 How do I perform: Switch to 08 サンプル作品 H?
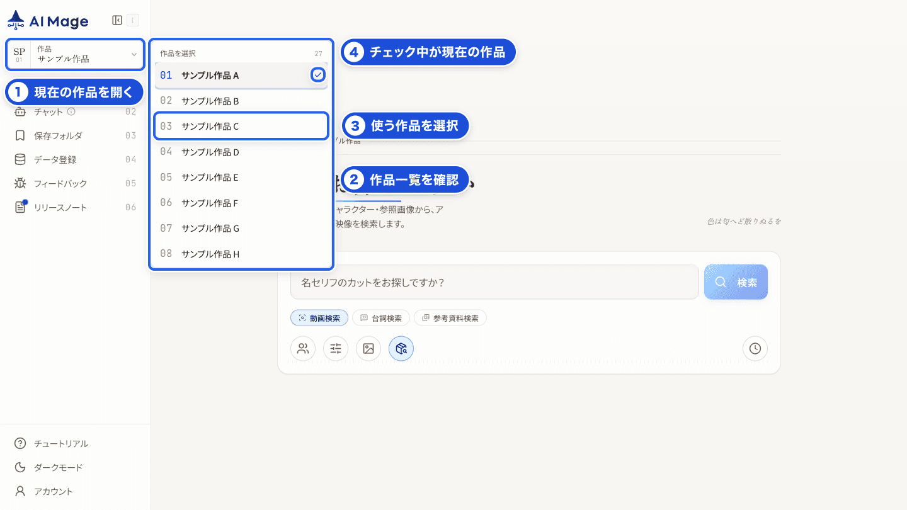pyautogui.click(x=241, y=254)
